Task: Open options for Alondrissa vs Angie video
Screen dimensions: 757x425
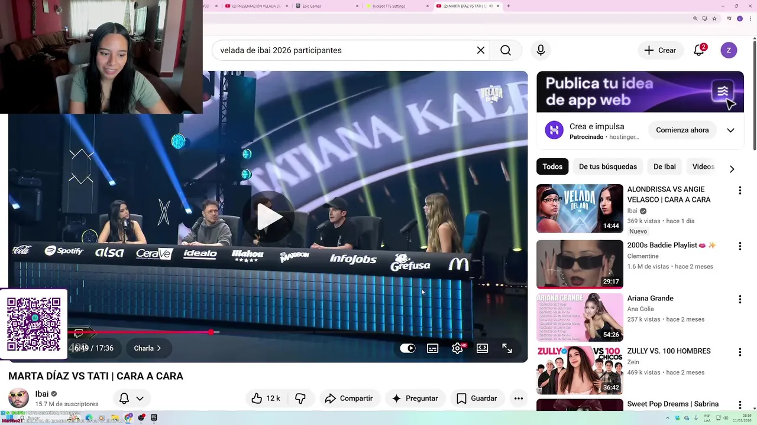Action: pyautogui.click(x=739, y=191)
